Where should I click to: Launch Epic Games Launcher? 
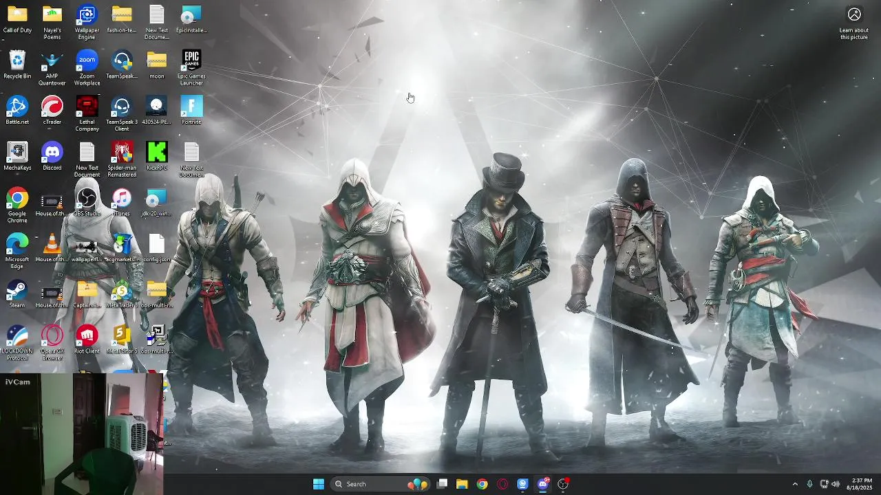pos(191,69)
